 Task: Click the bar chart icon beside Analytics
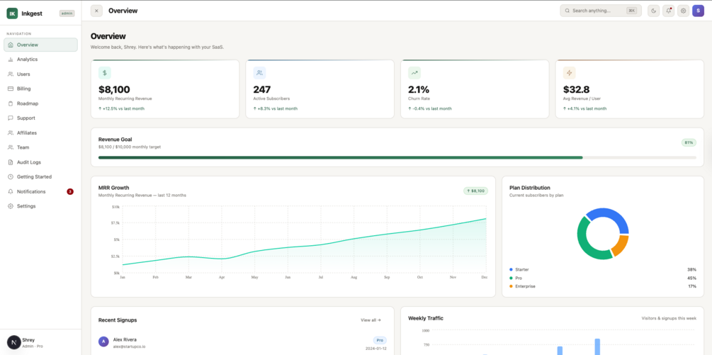(x=11, y=60)
